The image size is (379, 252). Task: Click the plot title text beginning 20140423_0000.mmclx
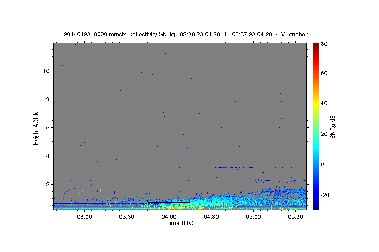coord(186,34)
